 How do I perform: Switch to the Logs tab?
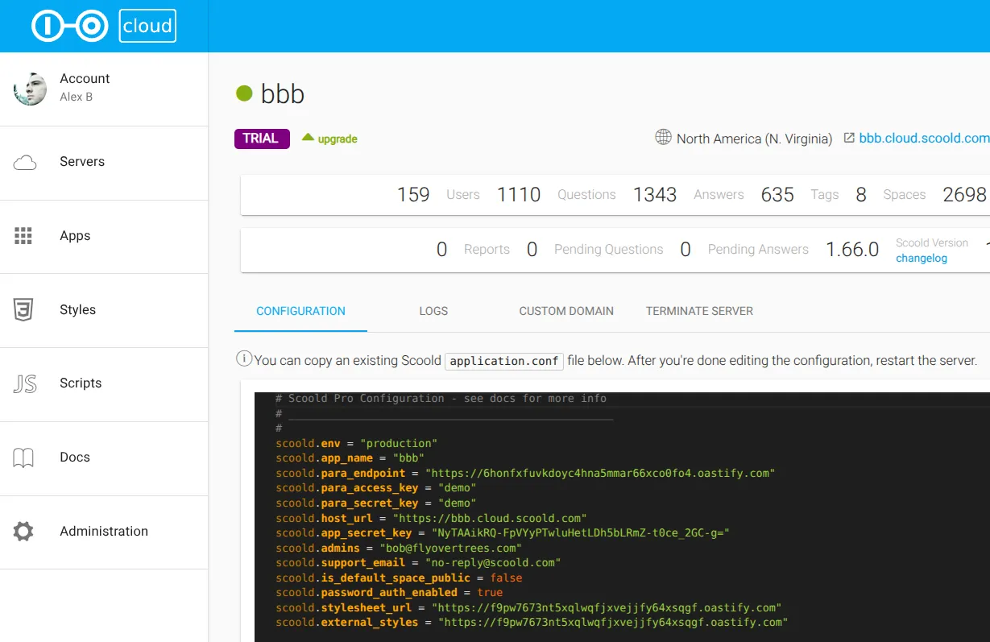pyautogui.click(x=433, y=311)
